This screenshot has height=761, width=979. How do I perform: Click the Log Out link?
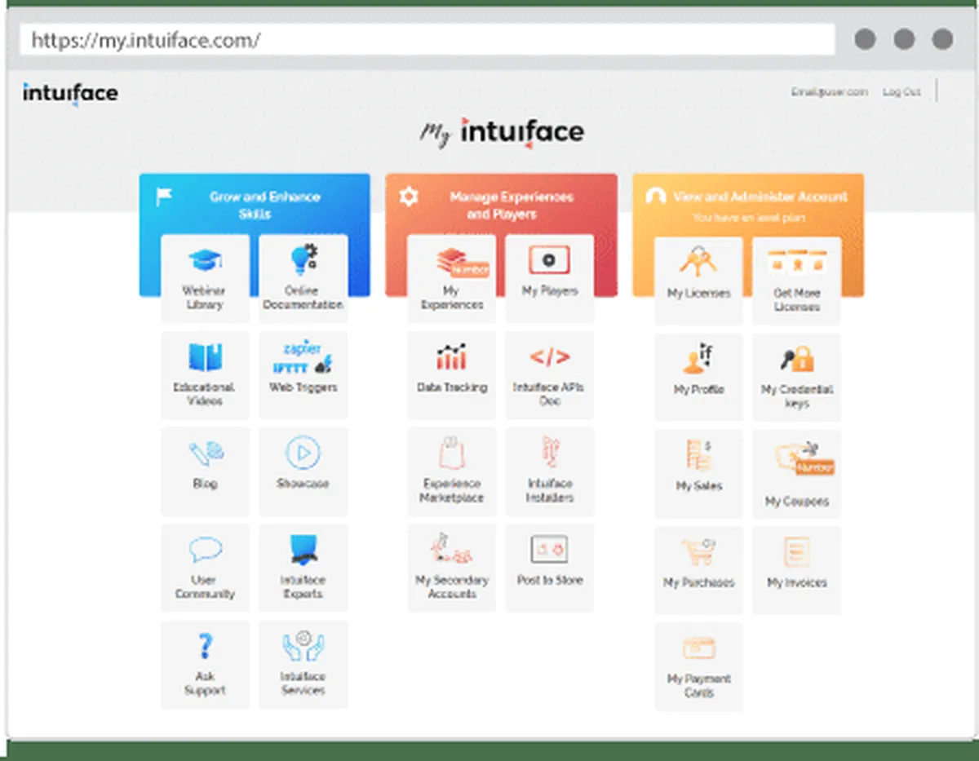(901, 92)
